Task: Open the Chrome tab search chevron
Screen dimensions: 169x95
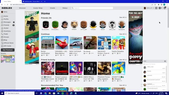Action: (155, 1)
